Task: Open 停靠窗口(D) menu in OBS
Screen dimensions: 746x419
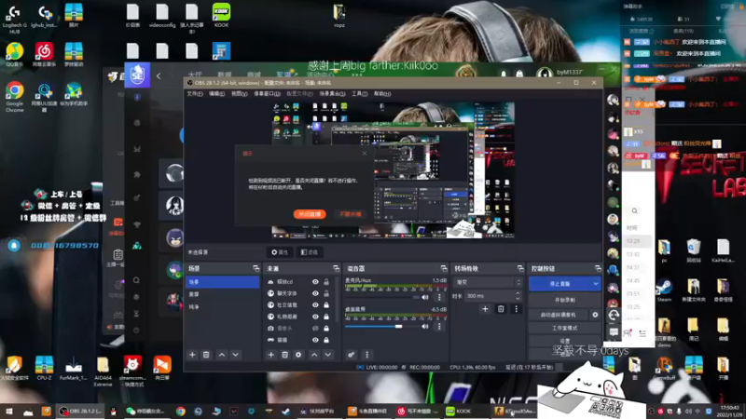Action: [x=267, y=94]
